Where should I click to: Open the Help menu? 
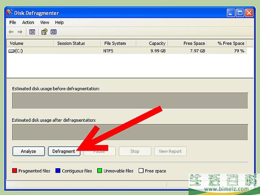coord(59,22)
